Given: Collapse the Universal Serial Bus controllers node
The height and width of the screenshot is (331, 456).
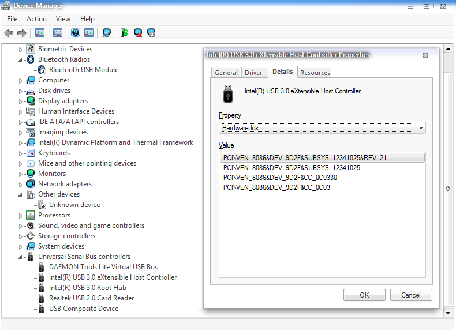Looking at the screenshot, I should pyautogui.click(x=20, y=257).
